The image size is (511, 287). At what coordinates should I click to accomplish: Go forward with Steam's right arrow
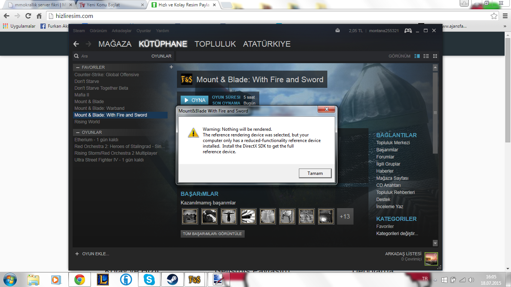click(x=89, y=44)
